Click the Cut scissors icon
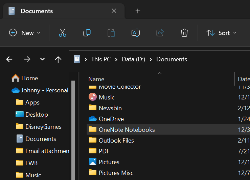250x180 pixels. (x=63, y=33)
